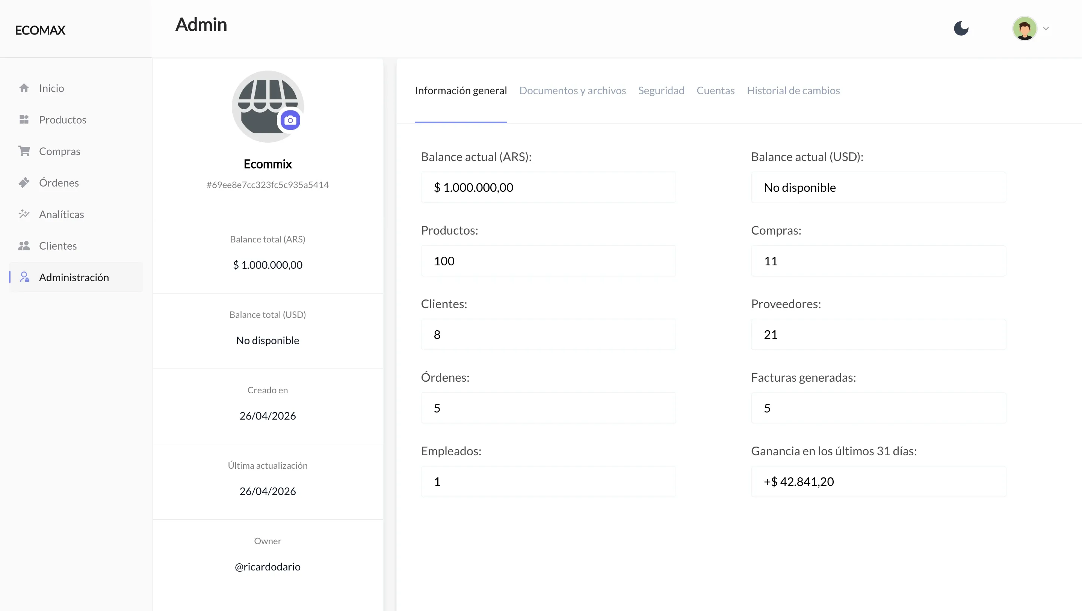Click the Balance total (ARS) value $ 1.000.000,00
Screen dimensions: 1082x611
(267, 265)
